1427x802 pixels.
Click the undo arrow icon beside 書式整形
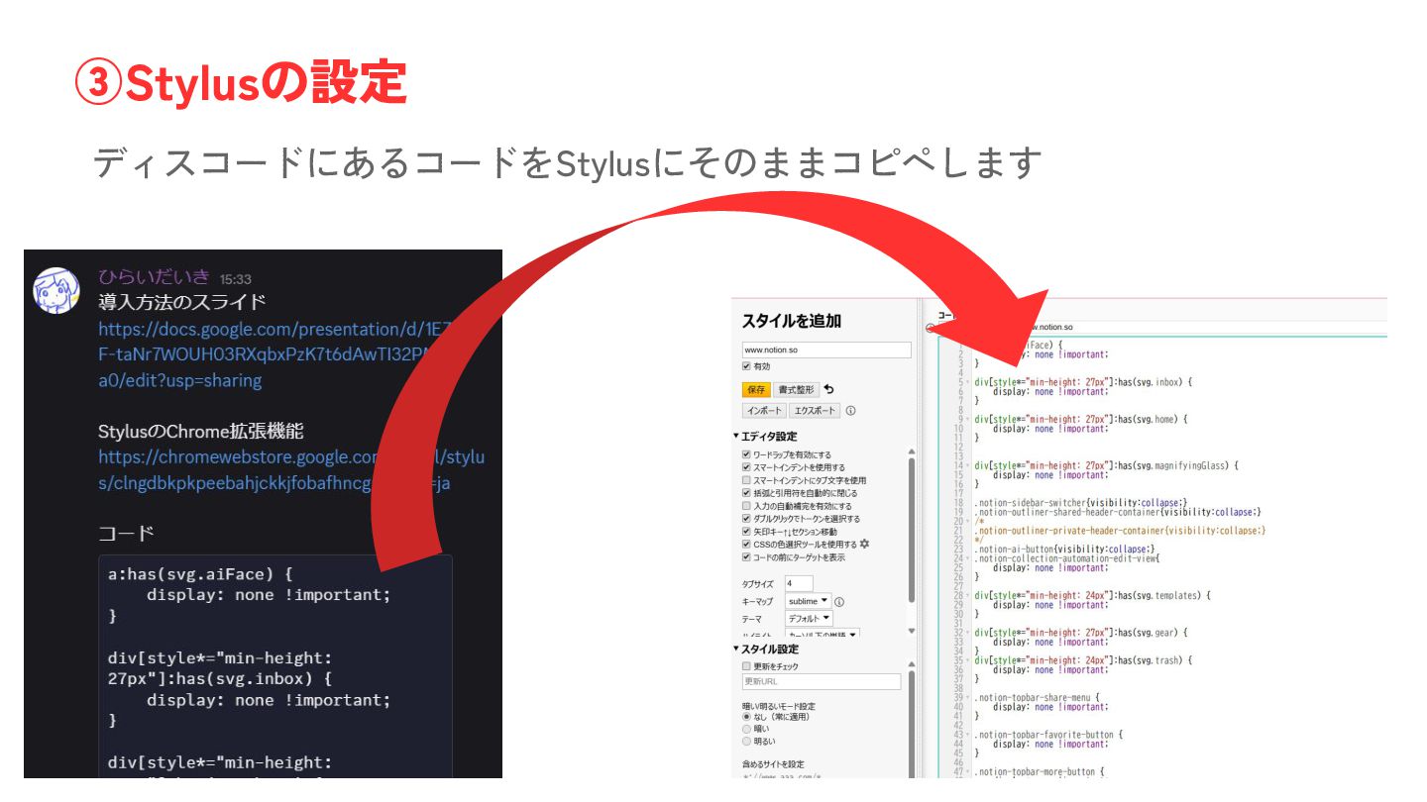[x=828, y=389]
